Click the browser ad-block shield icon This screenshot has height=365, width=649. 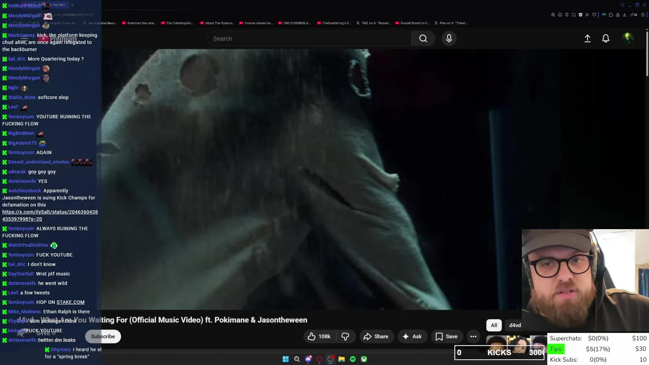[x=581, y=15]
